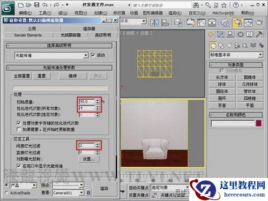The width and height of the screenshot is (268, 201).
Task: Open the 工具(T) menu
Action: coord(45,13)
